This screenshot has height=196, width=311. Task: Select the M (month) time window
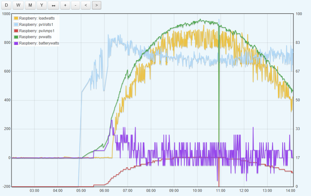coord(30,5)
